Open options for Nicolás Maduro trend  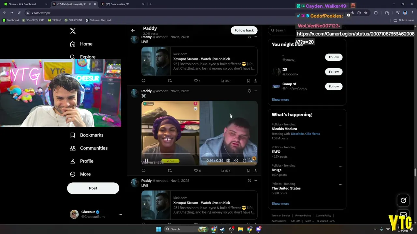click(340, 125)
